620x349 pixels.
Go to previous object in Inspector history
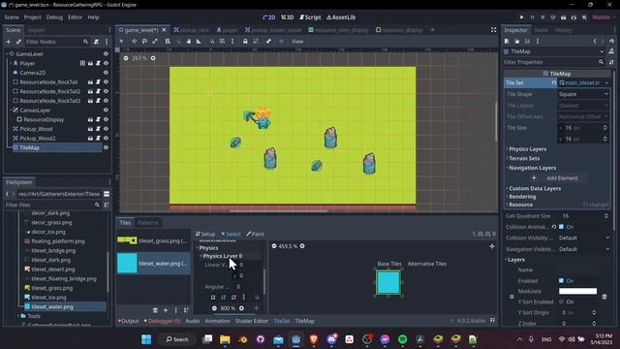[595, 41]
